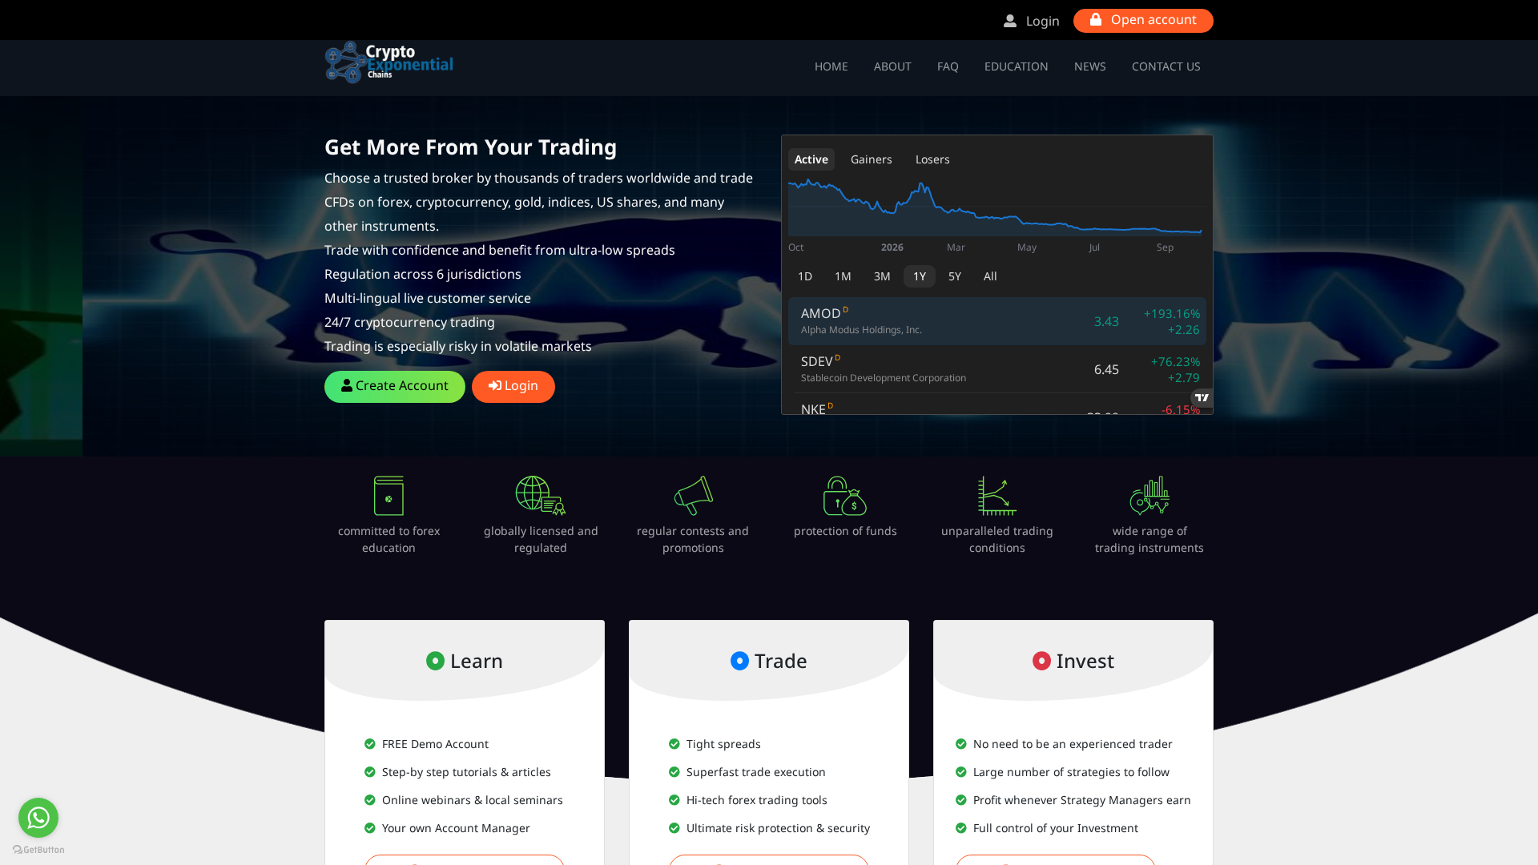Select the Active tab in widget

[x=811, y=159]
